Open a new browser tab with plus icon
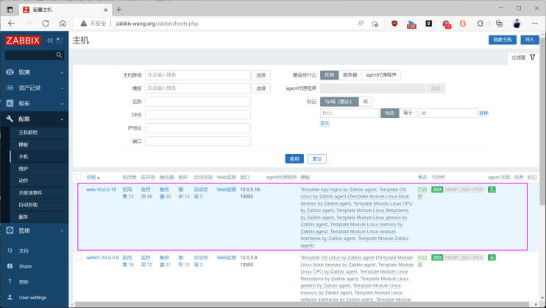The width and height of the screenshot is (546, 308). 118,10
